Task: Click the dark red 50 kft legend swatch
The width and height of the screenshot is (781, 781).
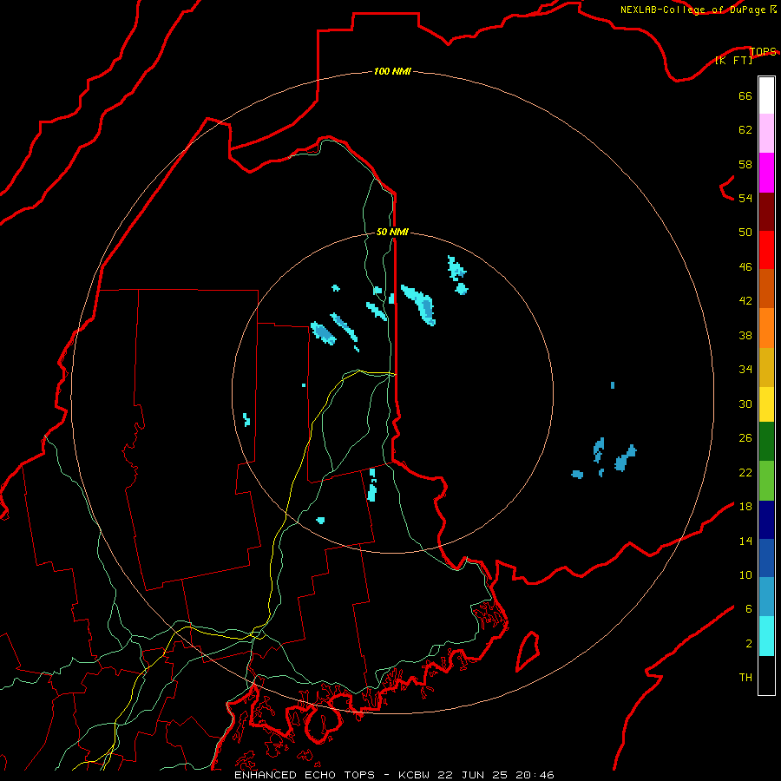Action: coord(766,212)
